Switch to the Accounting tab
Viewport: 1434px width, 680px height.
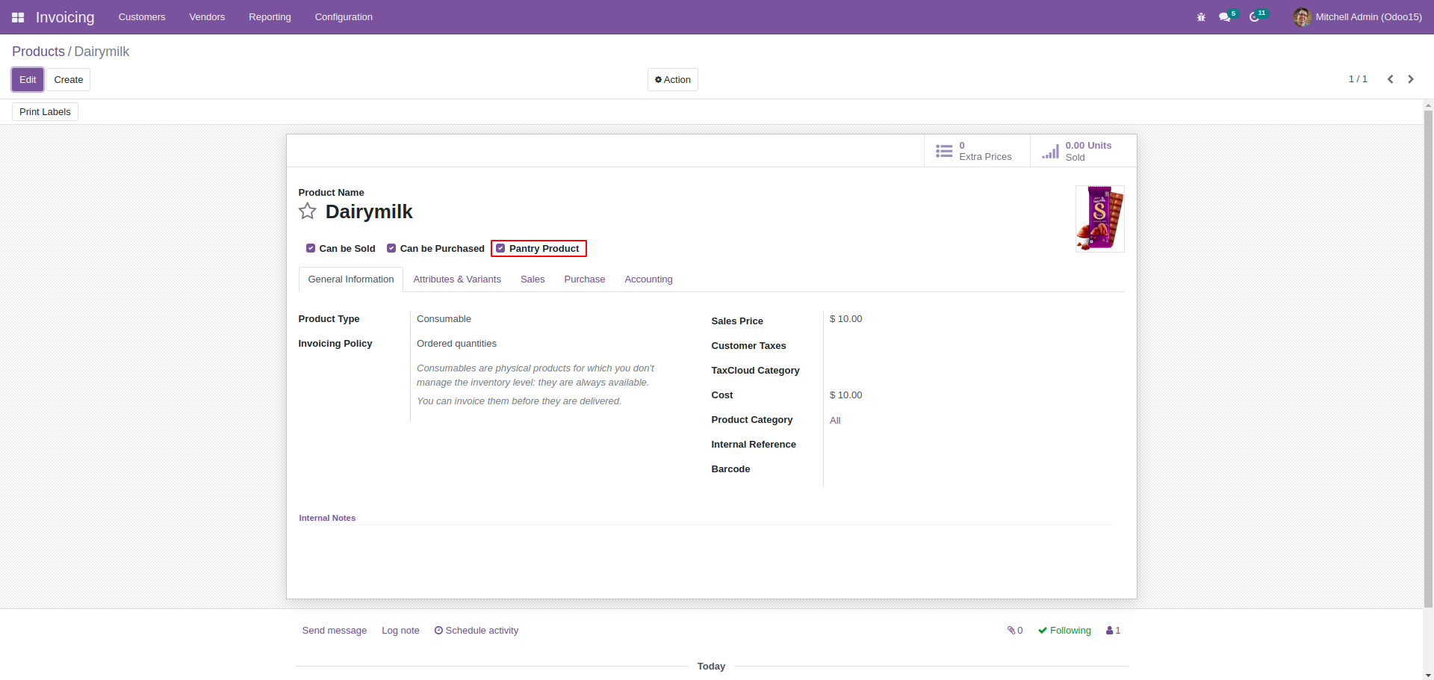pyautogui.click(x=648, y=279)
